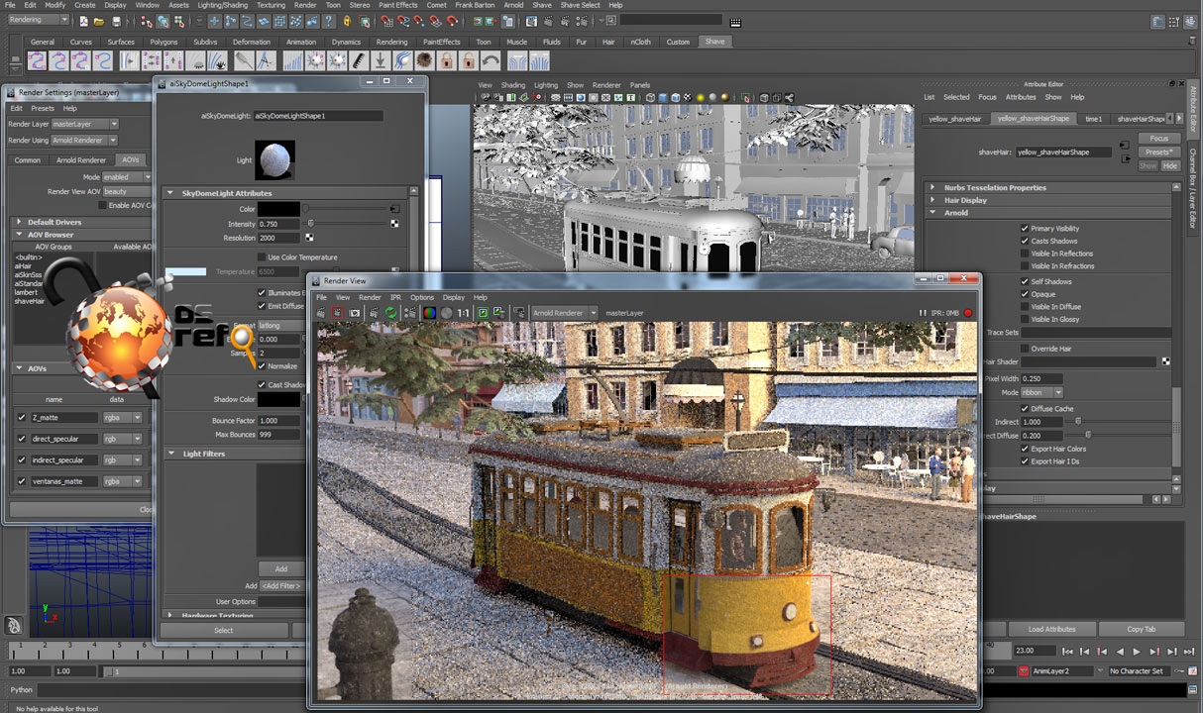Click the first lock icon on Shave shelf
The width and height of the screenshot is (1203, 713).
coord(447,60)
